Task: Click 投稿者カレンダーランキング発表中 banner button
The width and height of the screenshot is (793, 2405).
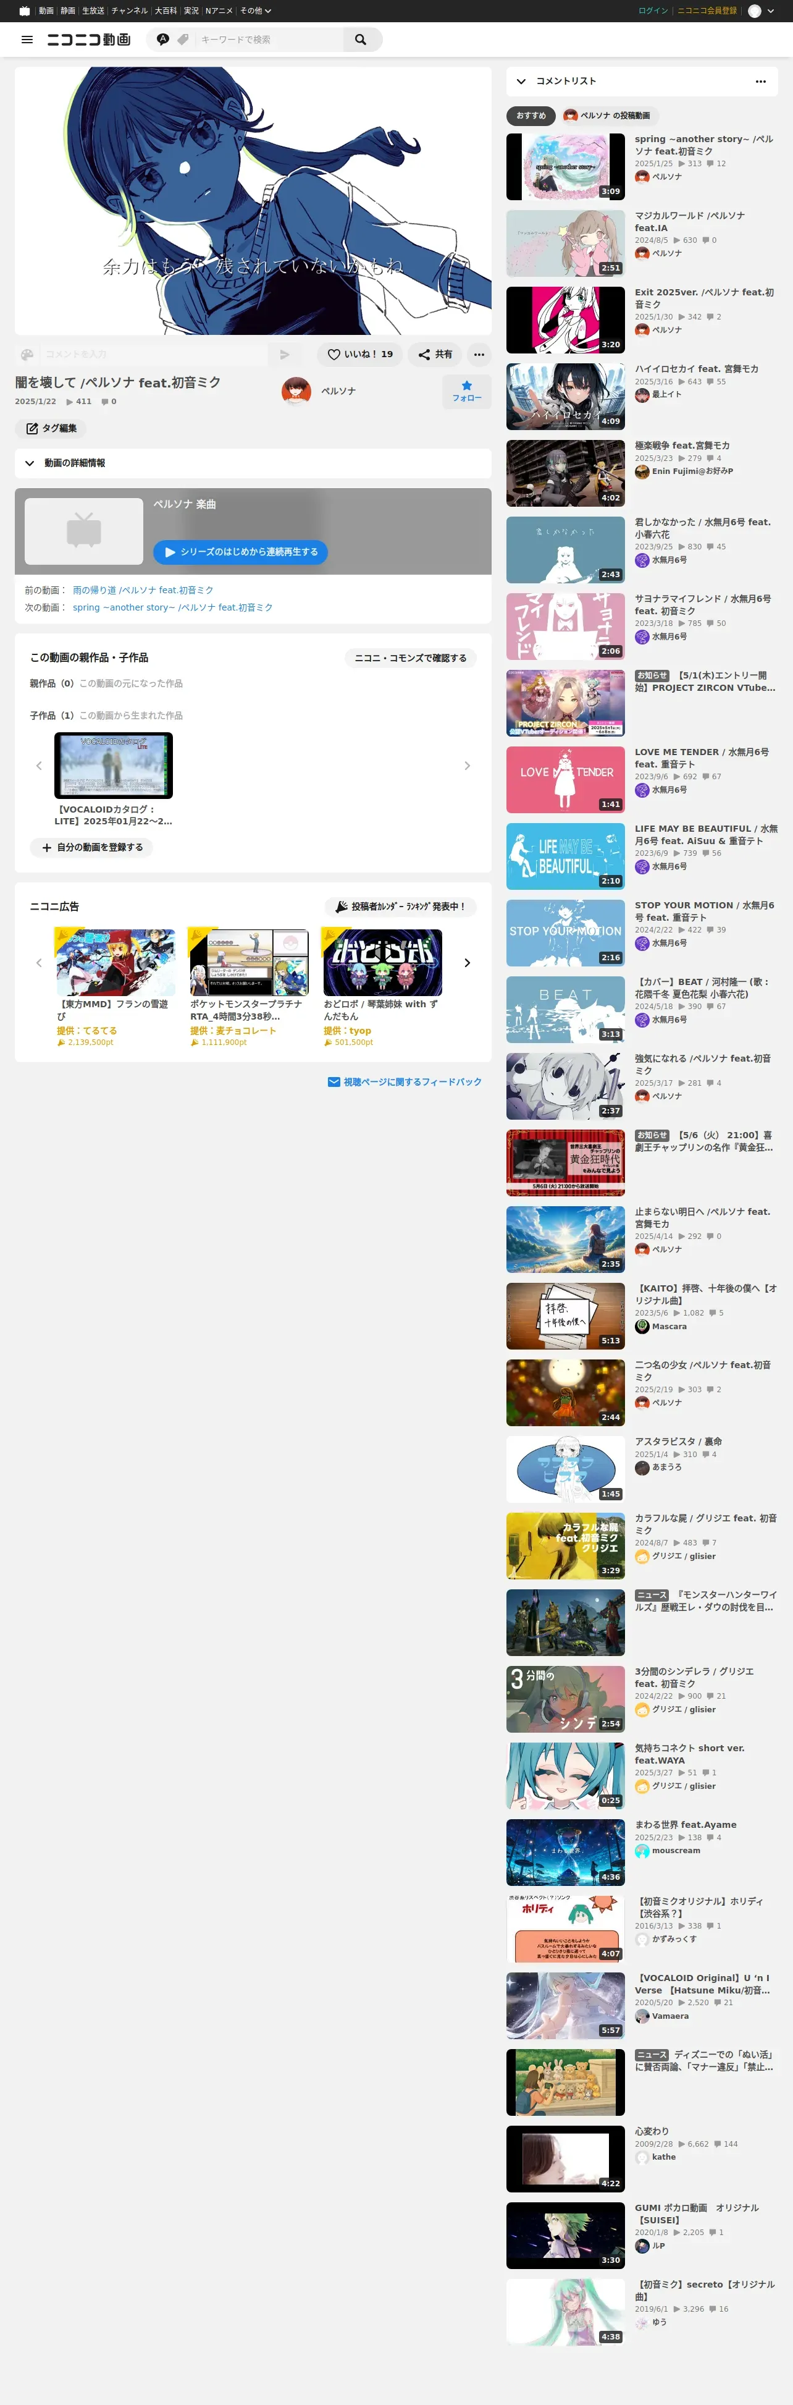Action: click(401, 907)
